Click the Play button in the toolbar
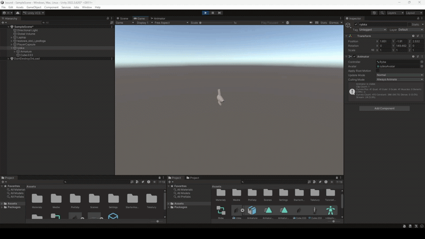The image size is (425, 239). (206, 13)
